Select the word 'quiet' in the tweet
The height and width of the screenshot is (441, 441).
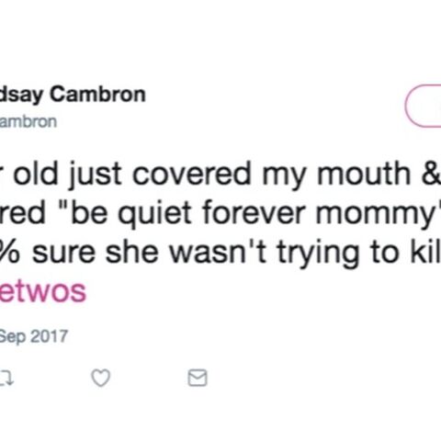tap(155, 213)
